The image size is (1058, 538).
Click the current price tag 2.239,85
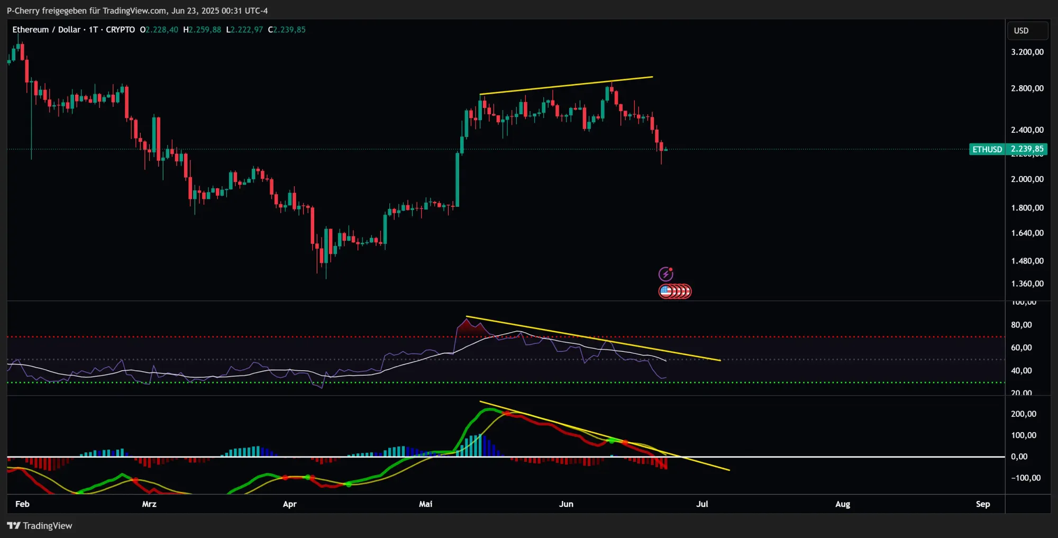pos(1027,149)
